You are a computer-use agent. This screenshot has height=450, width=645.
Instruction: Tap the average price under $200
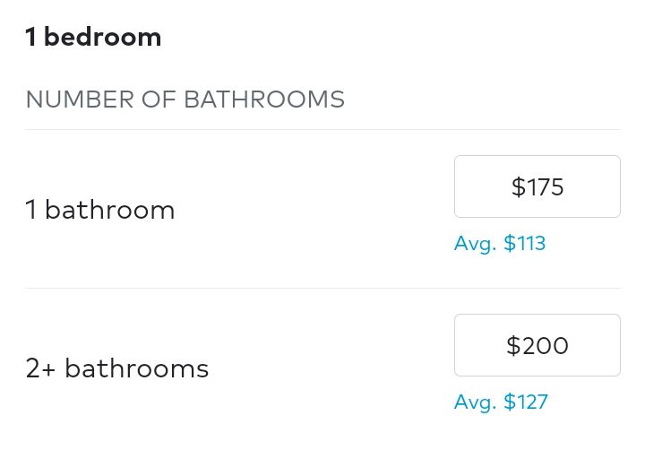point(501,402)
